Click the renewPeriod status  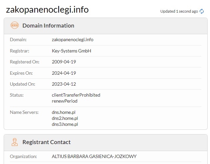click(65, 101)
